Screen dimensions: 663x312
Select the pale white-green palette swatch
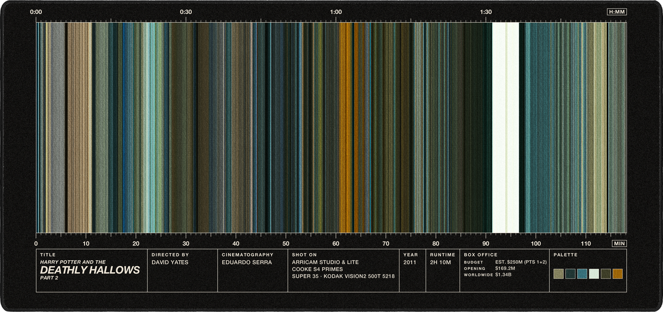click(594, 274)
